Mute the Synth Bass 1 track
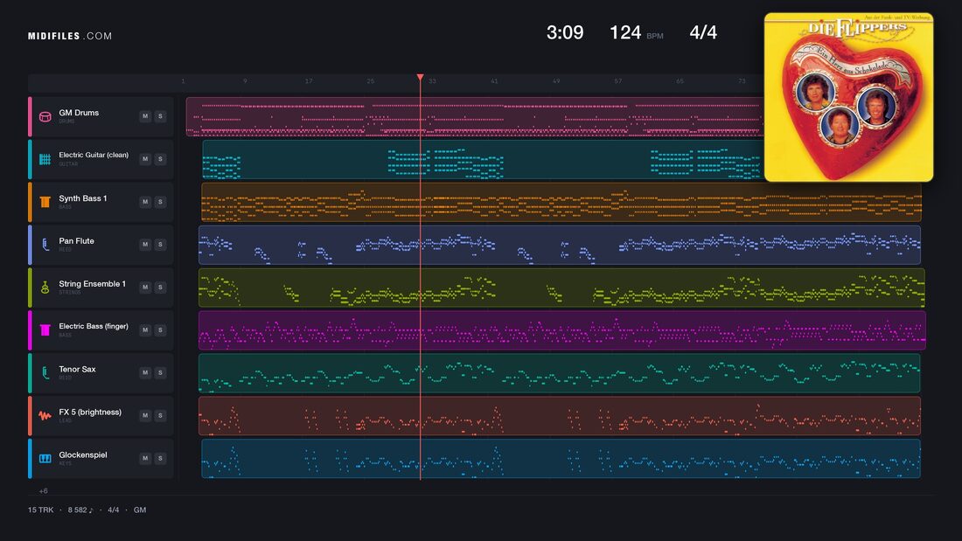The height and width of the screenshot is (541, 962). coord(145,202)
